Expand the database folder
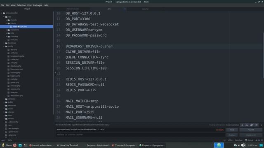This screenshot has width=264, height=148. pyautogui.click(x=4, y=99)
